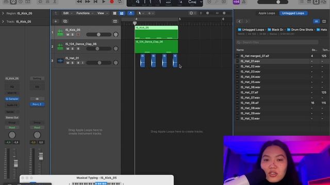The height and width of the screenshot is (185, 330).
Task: Toggle the Flex/catch blue button
Action: pyautogui.click(x=130, y=13)
